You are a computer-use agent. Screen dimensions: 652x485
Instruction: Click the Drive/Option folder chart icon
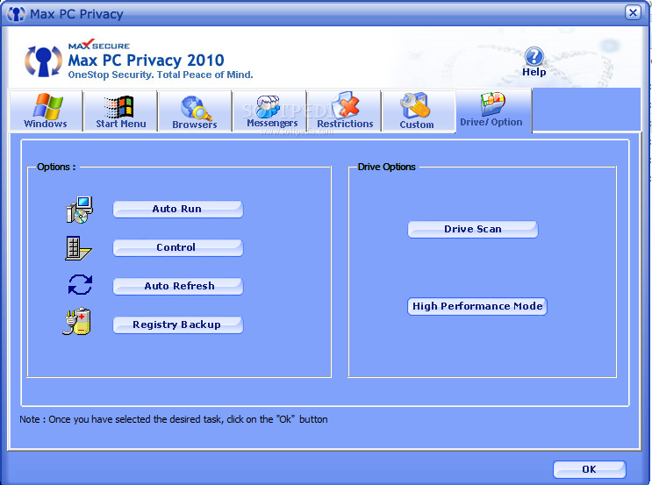(x=493, y=103)
